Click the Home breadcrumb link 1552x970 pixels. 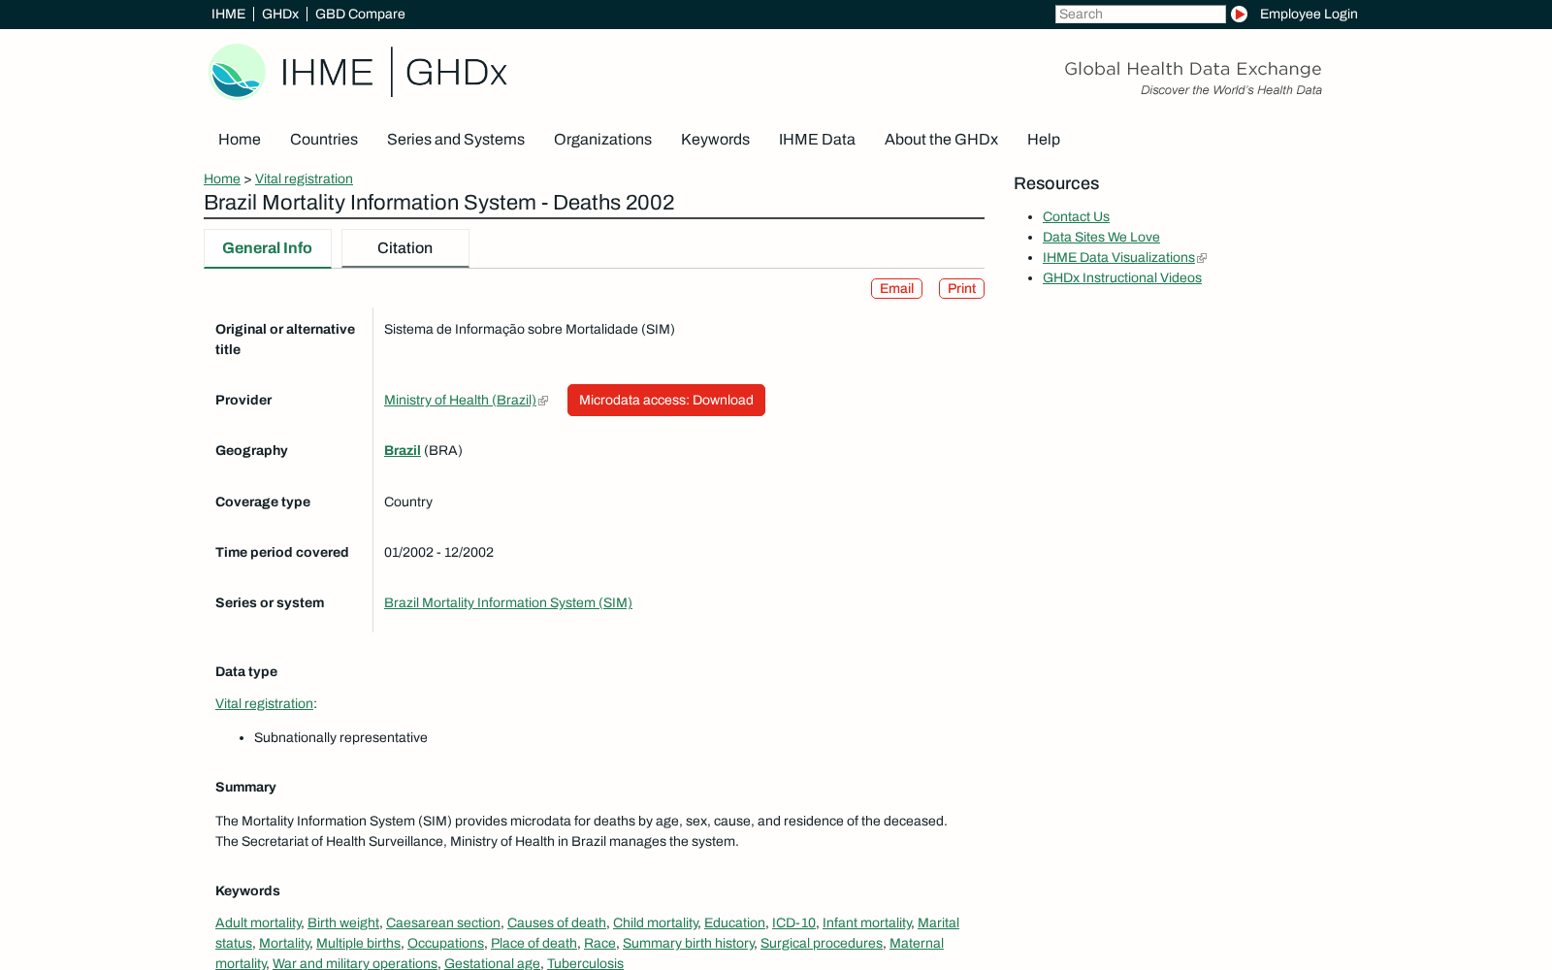(222, 178)
